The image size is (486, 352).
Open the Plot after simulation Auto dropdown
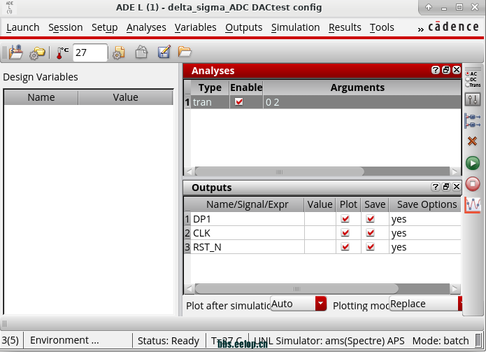click(321, 303)
